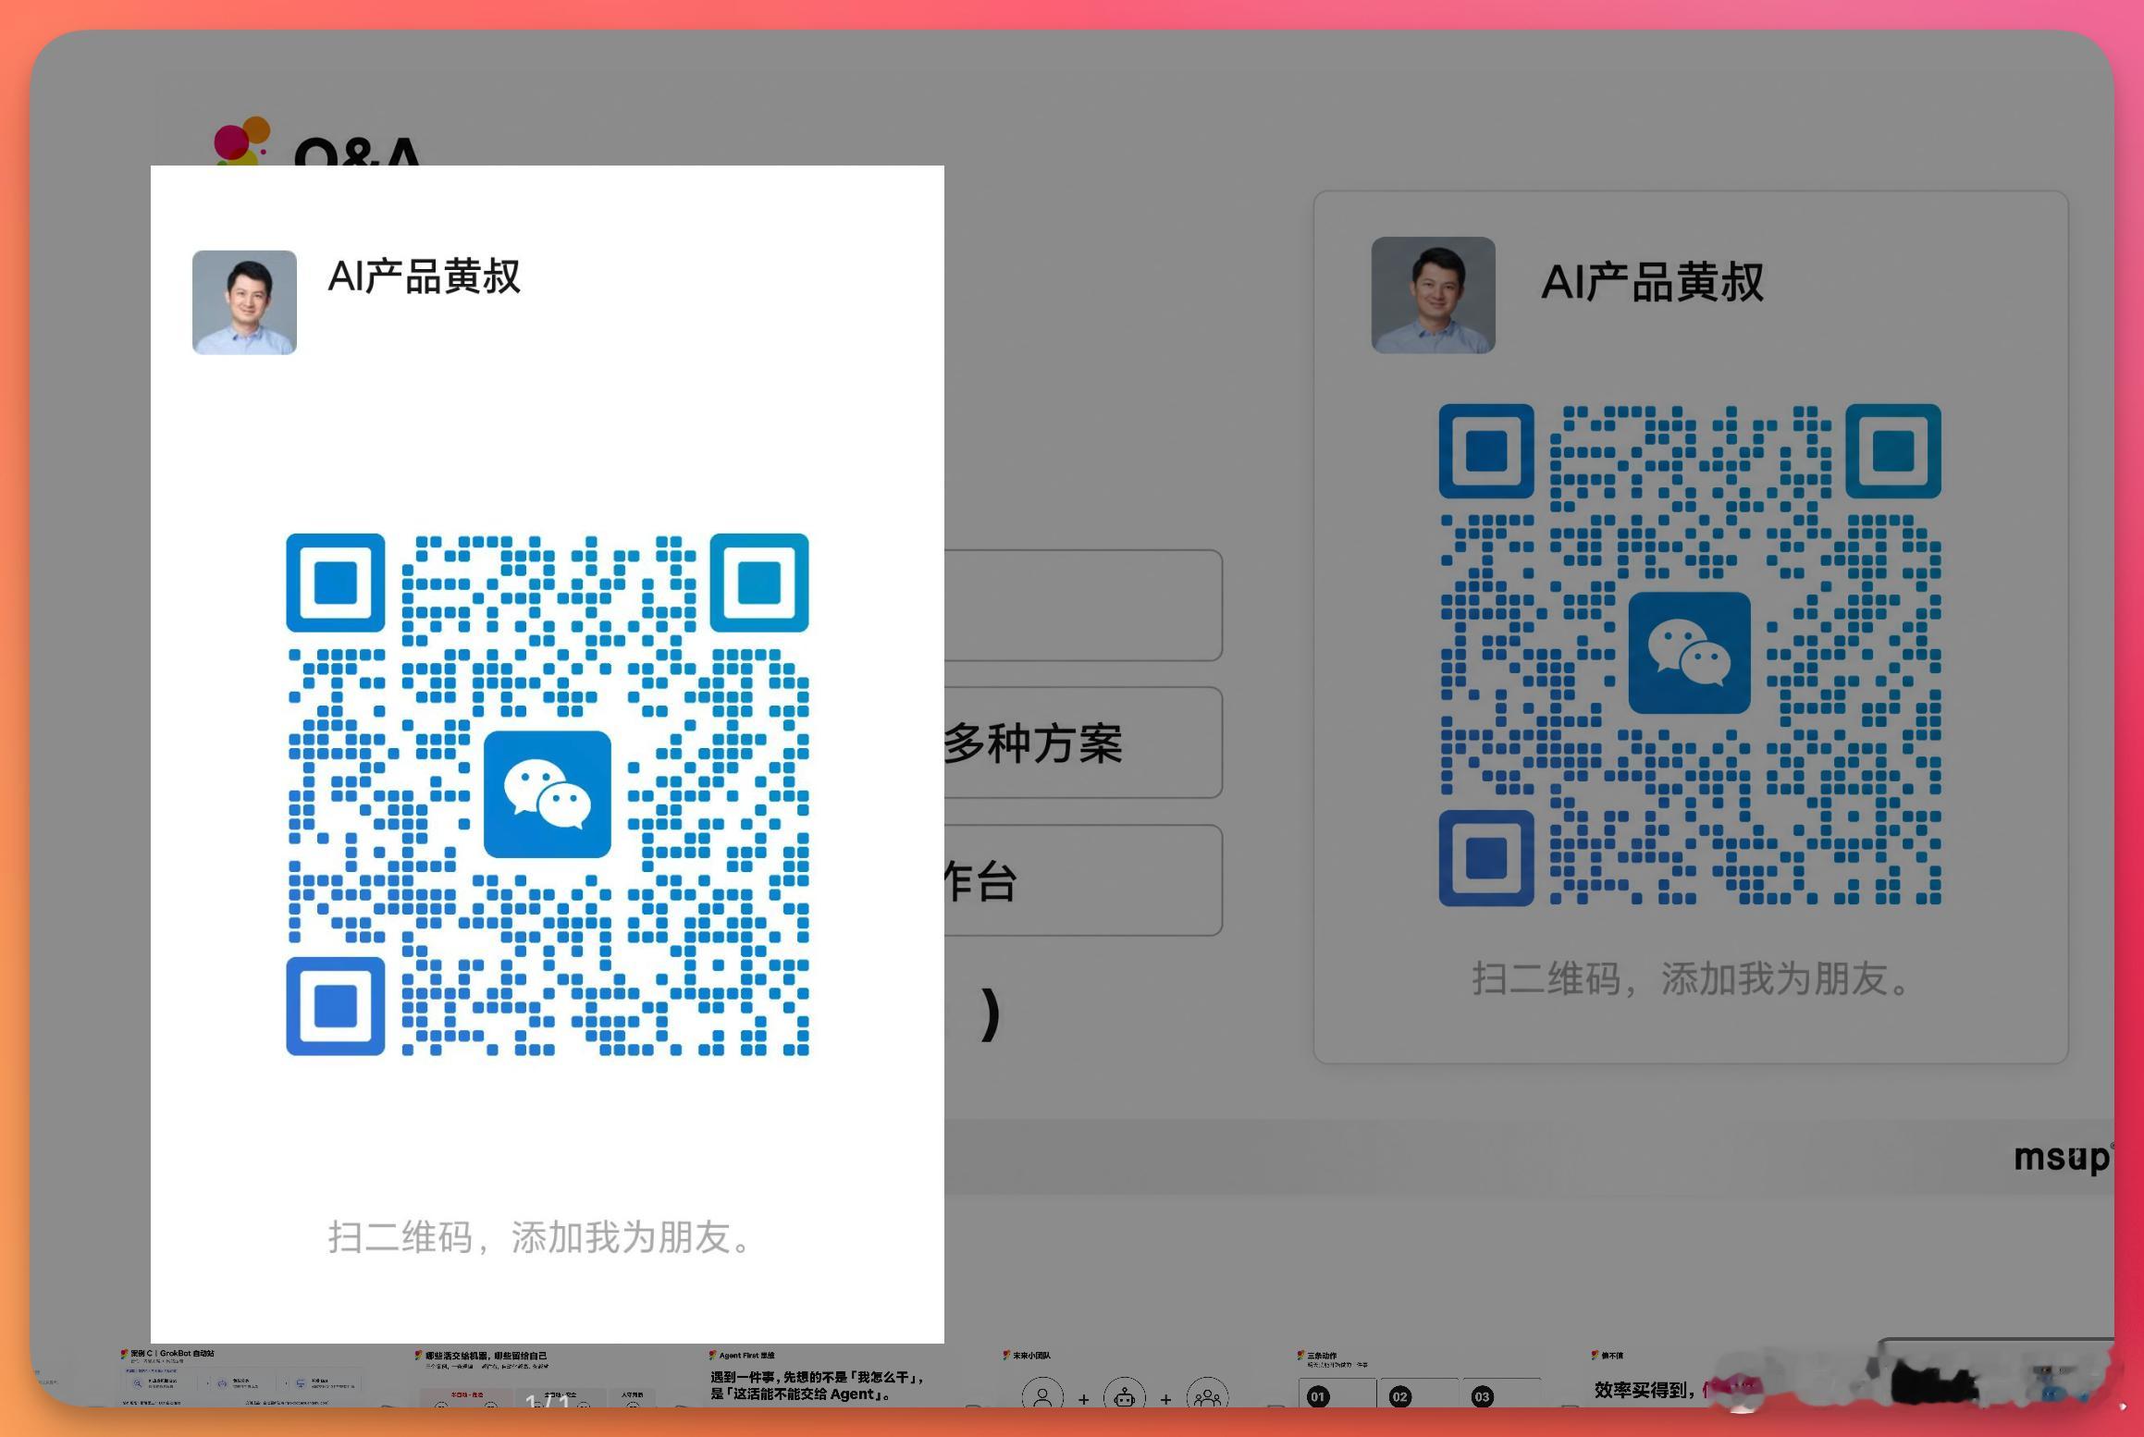Click the QR code in the white popup
The image size is (2144, 1437).
pos(548,794)
